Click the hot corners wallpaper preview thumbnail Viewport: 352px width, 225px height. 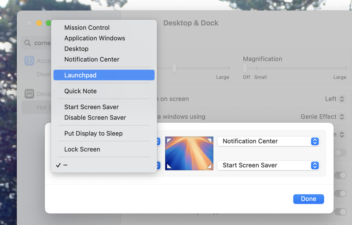(189, 153)
